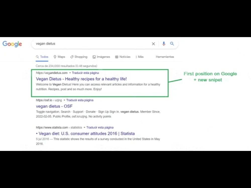Click the blue magnifier search icon
The width and height of the screenshot is (251, 188).
pyautogui.click(x=172, y=43)
